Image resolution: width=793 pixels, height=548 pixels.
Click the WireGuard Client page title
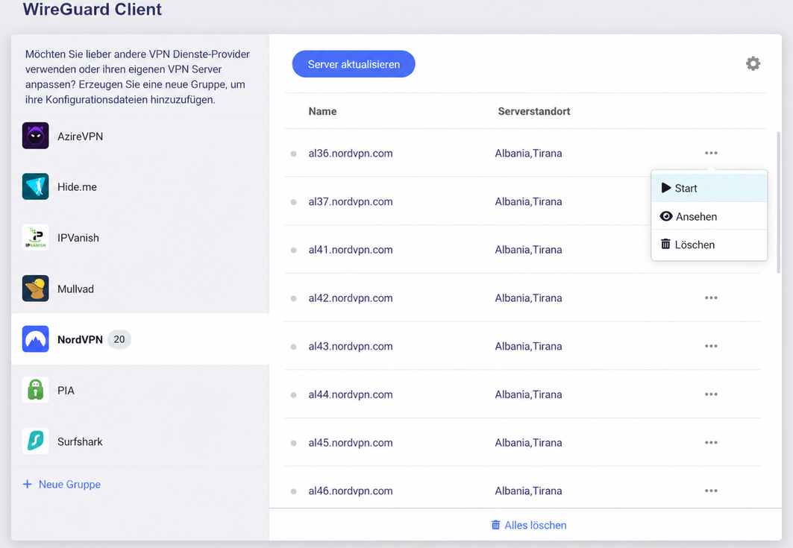click(92, 9)
